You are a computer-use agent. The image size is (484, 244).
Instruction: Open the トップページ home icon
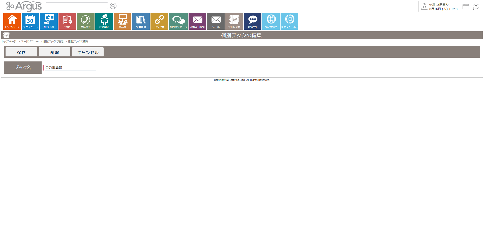(x=12, y=21)
